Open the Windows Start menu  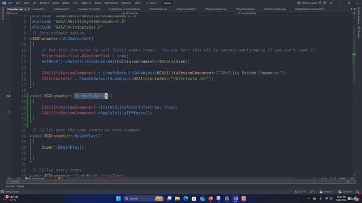click(118, 198)
